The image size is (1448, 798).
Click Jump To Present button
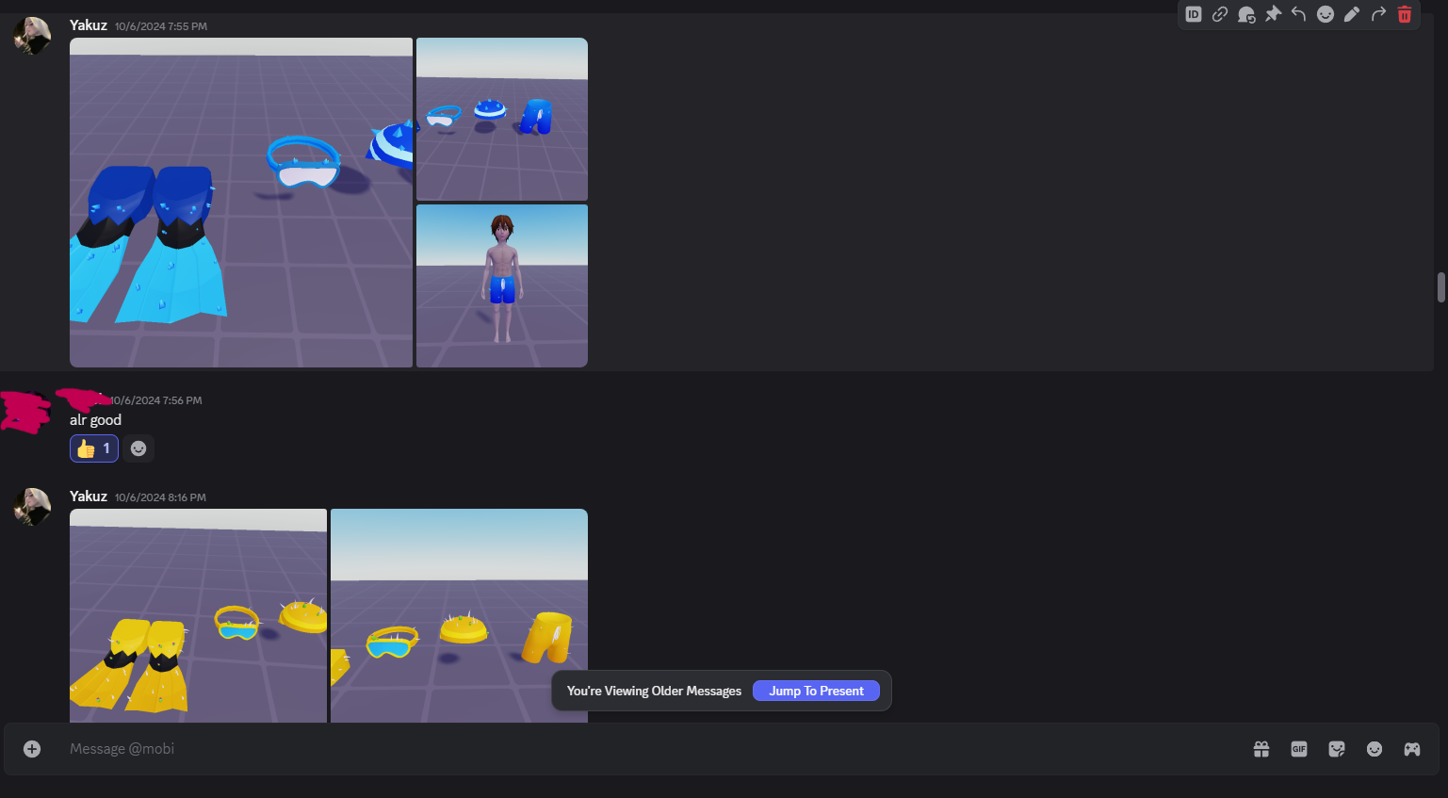point(816,691)
